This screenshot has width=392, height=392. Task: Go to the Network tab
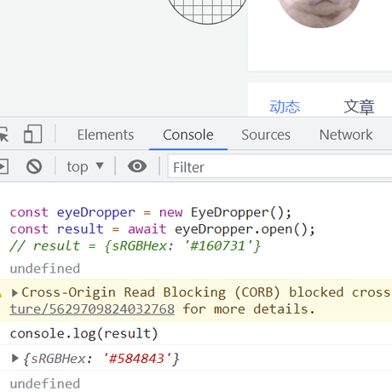(x=346, y=135)
